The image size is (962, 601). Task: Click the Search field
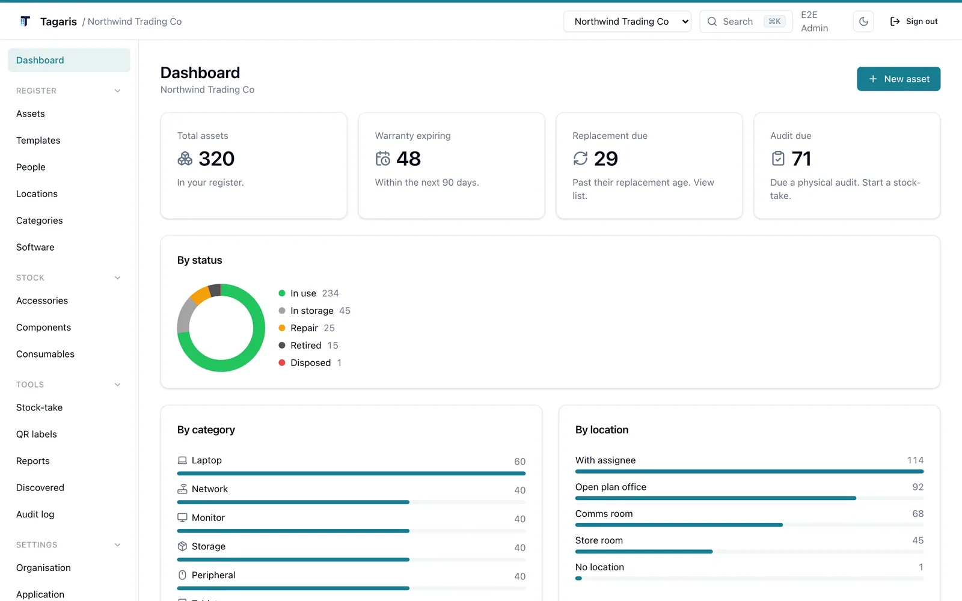point(746,22)
